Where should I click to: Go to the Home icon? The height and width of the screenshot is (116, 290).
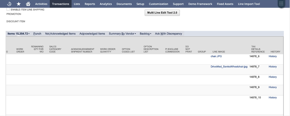(x=28, y=4)
